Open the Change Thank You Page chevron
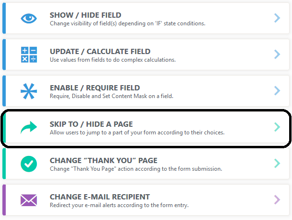 click(x=277, y=164)
